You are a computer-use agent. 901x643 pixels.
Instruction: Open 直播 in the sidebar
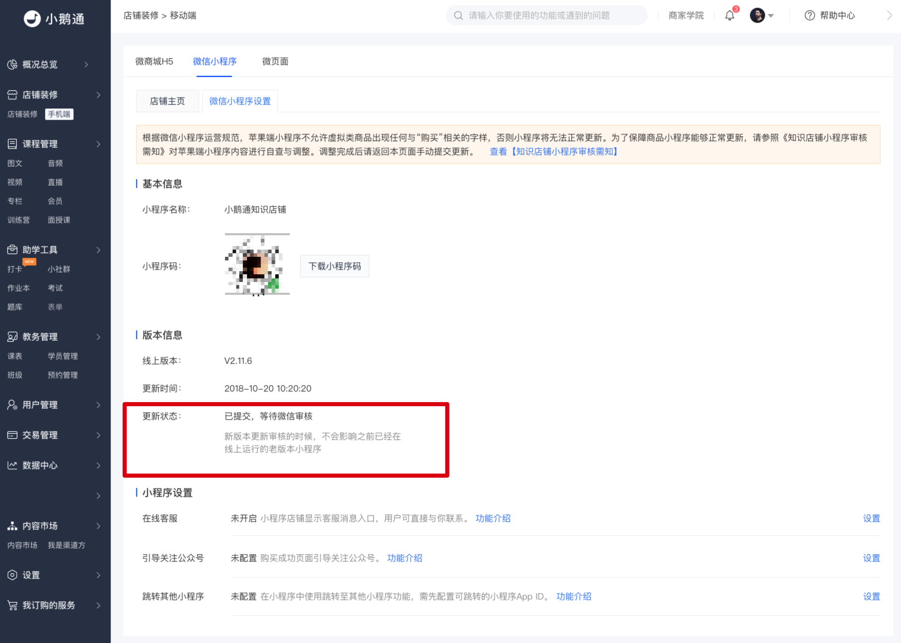pos(55,182)
